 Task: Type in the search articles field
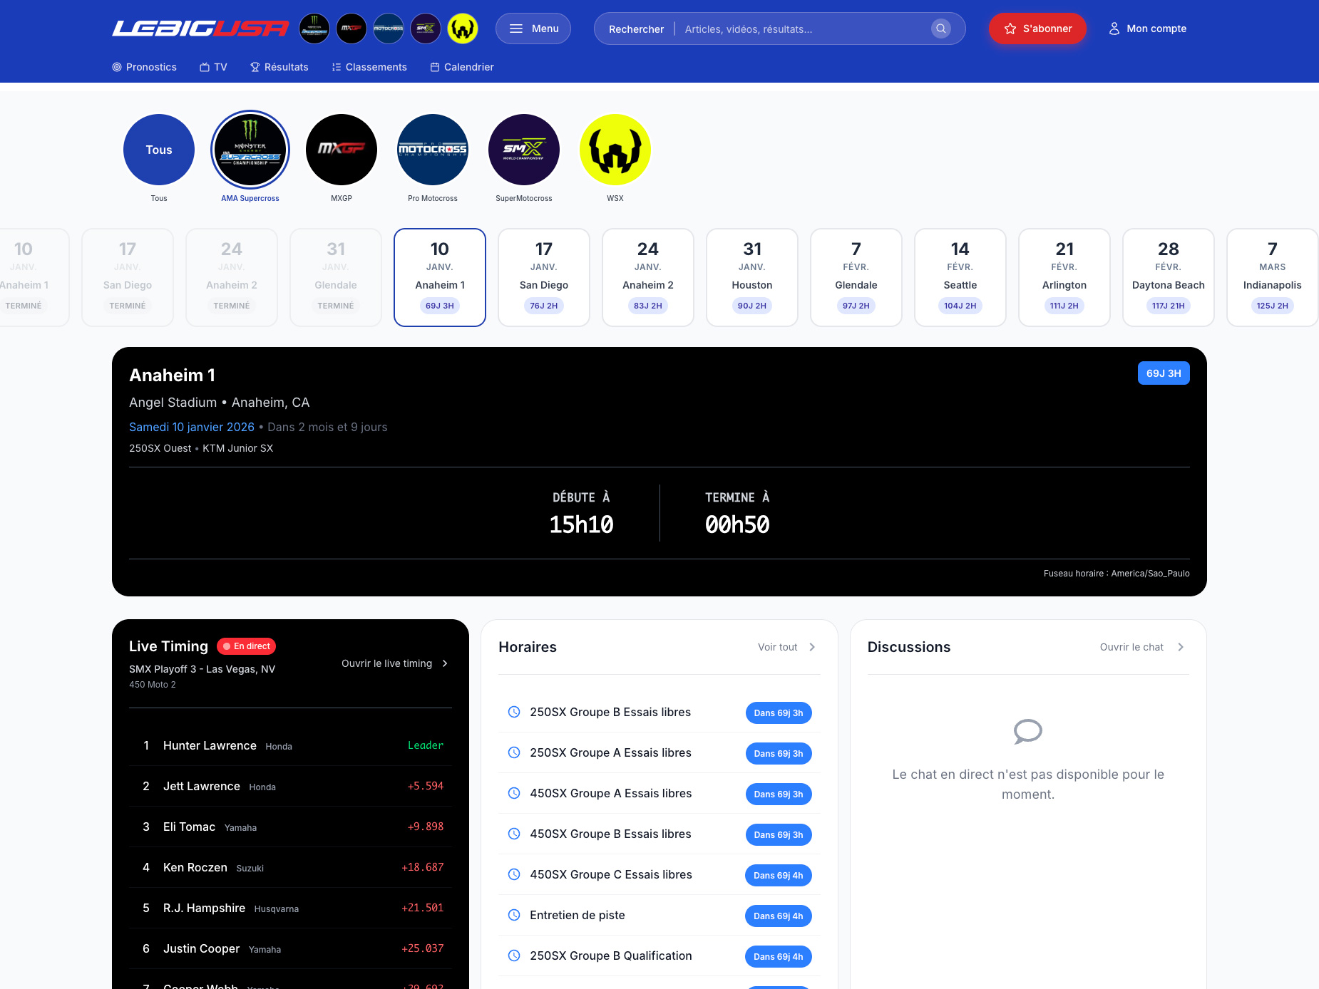pos(802,29)
